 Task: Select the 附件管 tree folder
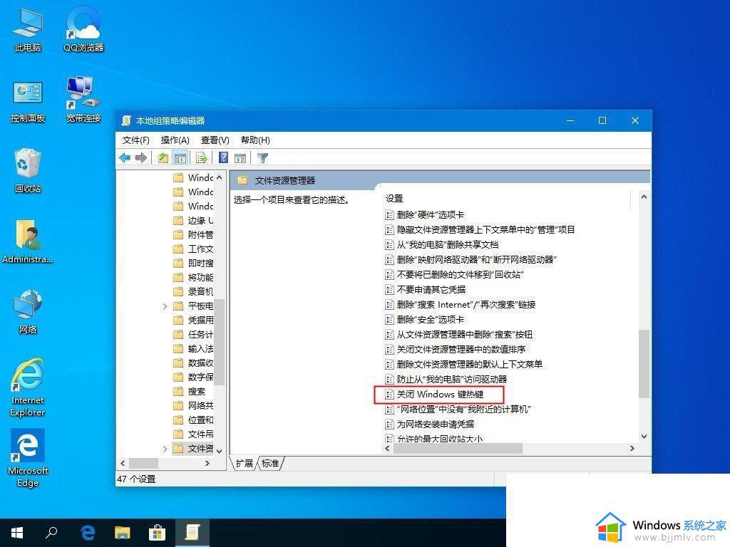(193, 234)
